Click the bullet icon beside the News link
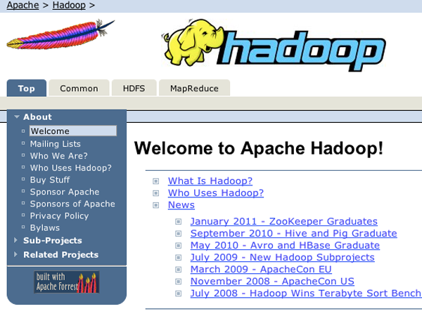The width and height of the screenshot is (422, 316). tap(156, 205)
